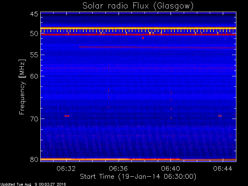The image size is (248, 186).
Task: Click the 06:44 time tick label
Action: 223,169
